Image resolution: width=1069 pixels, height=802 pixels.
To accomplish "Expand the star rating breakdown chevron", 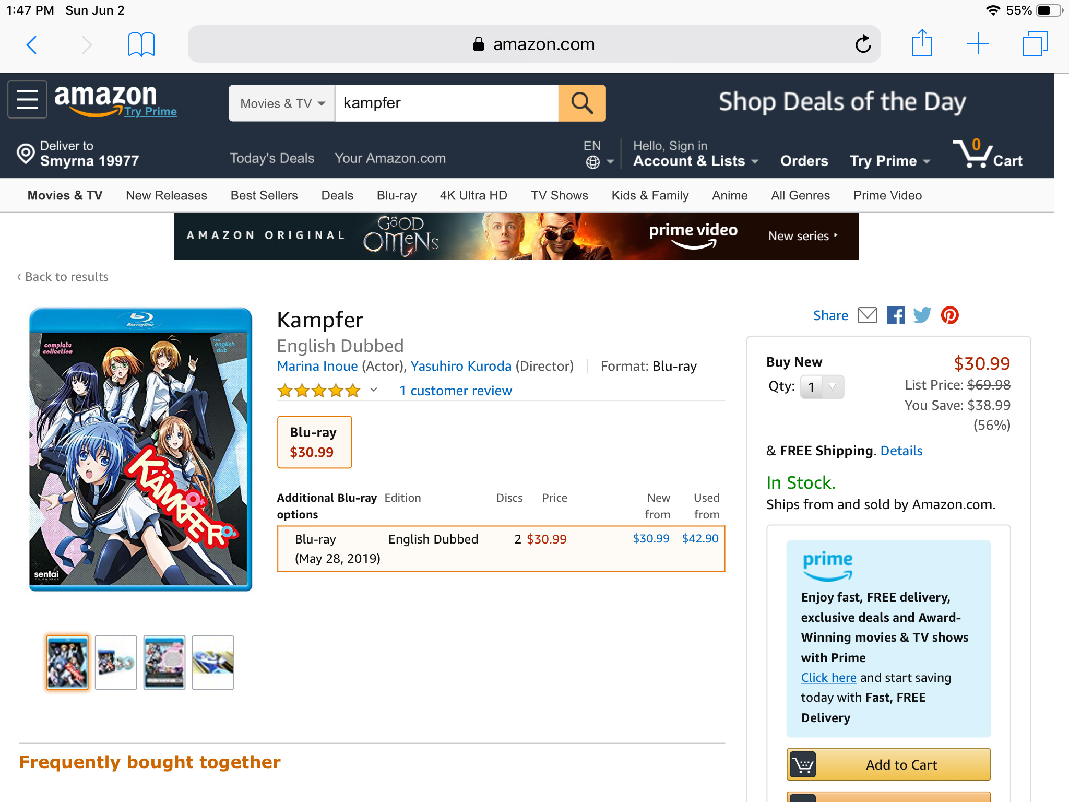I will [374, 390].
